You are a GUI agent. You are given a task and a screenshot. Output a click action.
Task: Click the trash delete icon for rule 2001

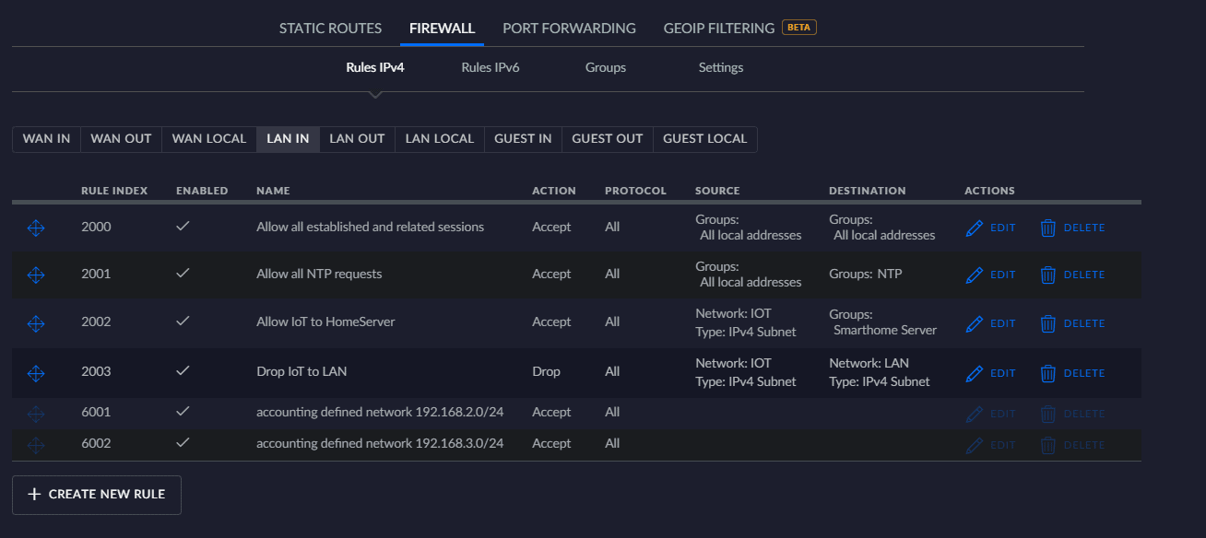click(x=1048, y=274)
